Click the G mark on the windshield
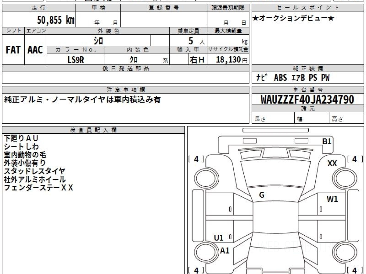 pos(261,195)
